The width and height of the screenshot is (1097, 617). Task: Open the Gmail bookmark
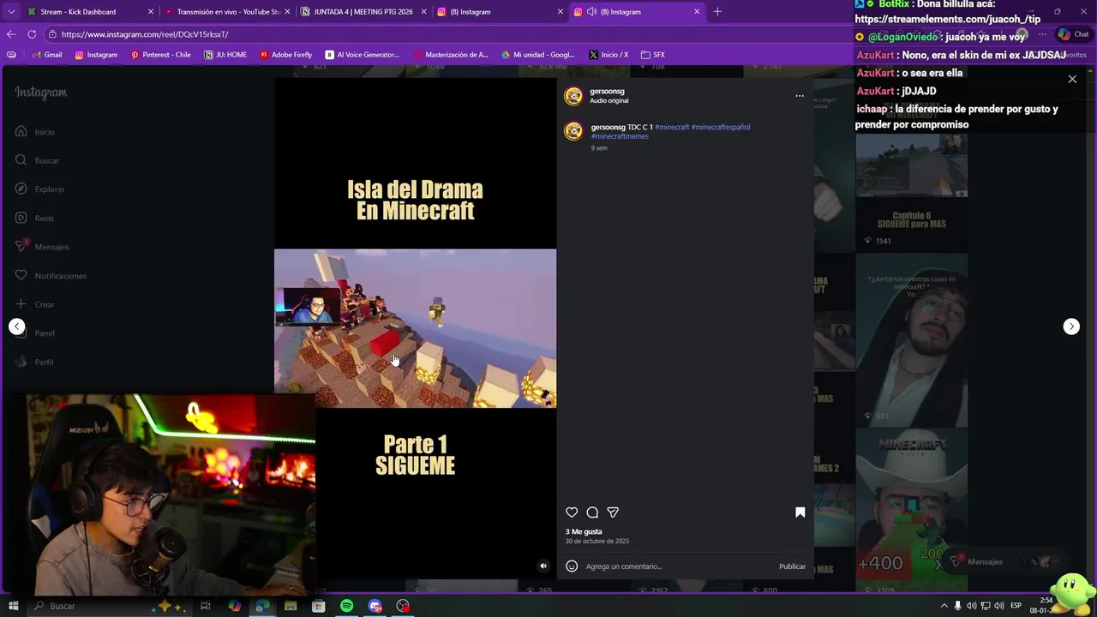click(x=46, y=55)
